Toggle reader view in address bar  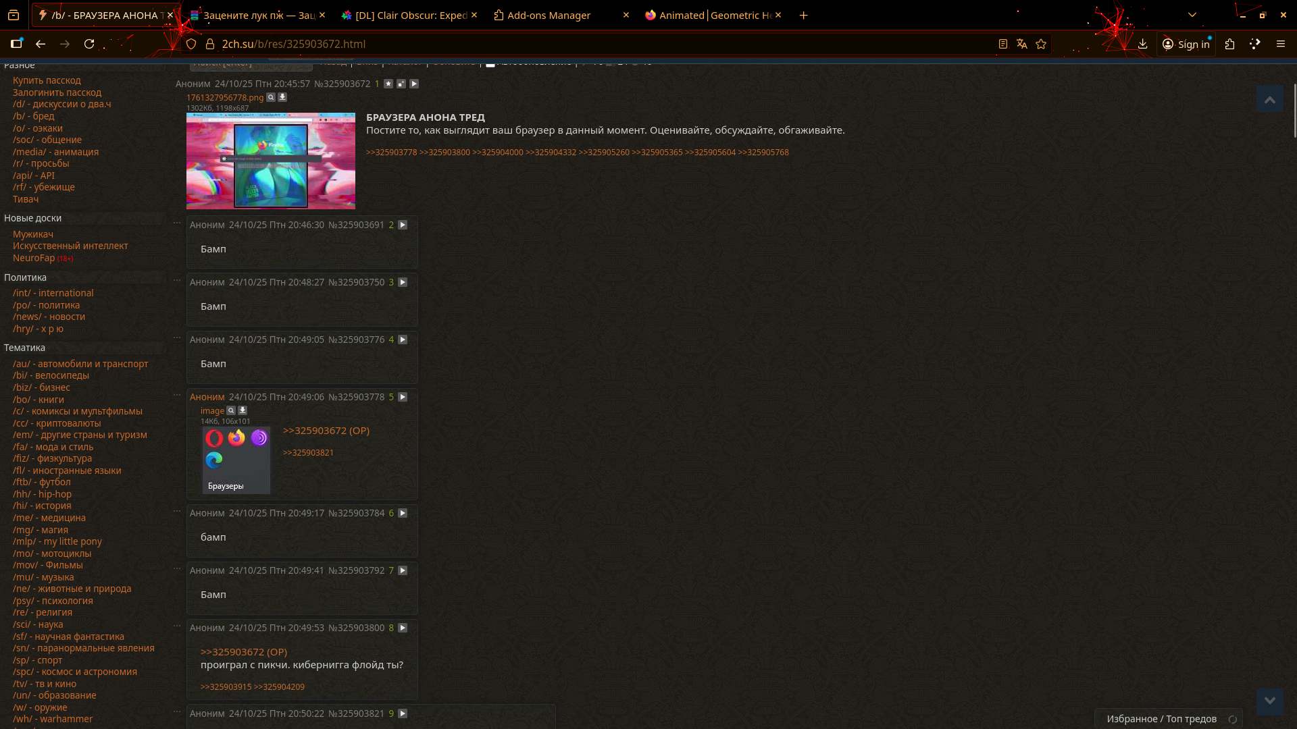(x=1003, y=44)
